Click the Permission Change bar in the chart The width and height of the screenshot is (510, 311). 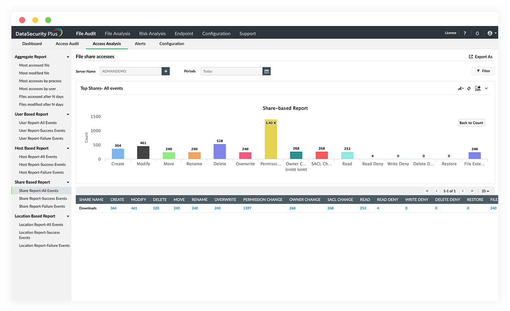tap(270, 138)
